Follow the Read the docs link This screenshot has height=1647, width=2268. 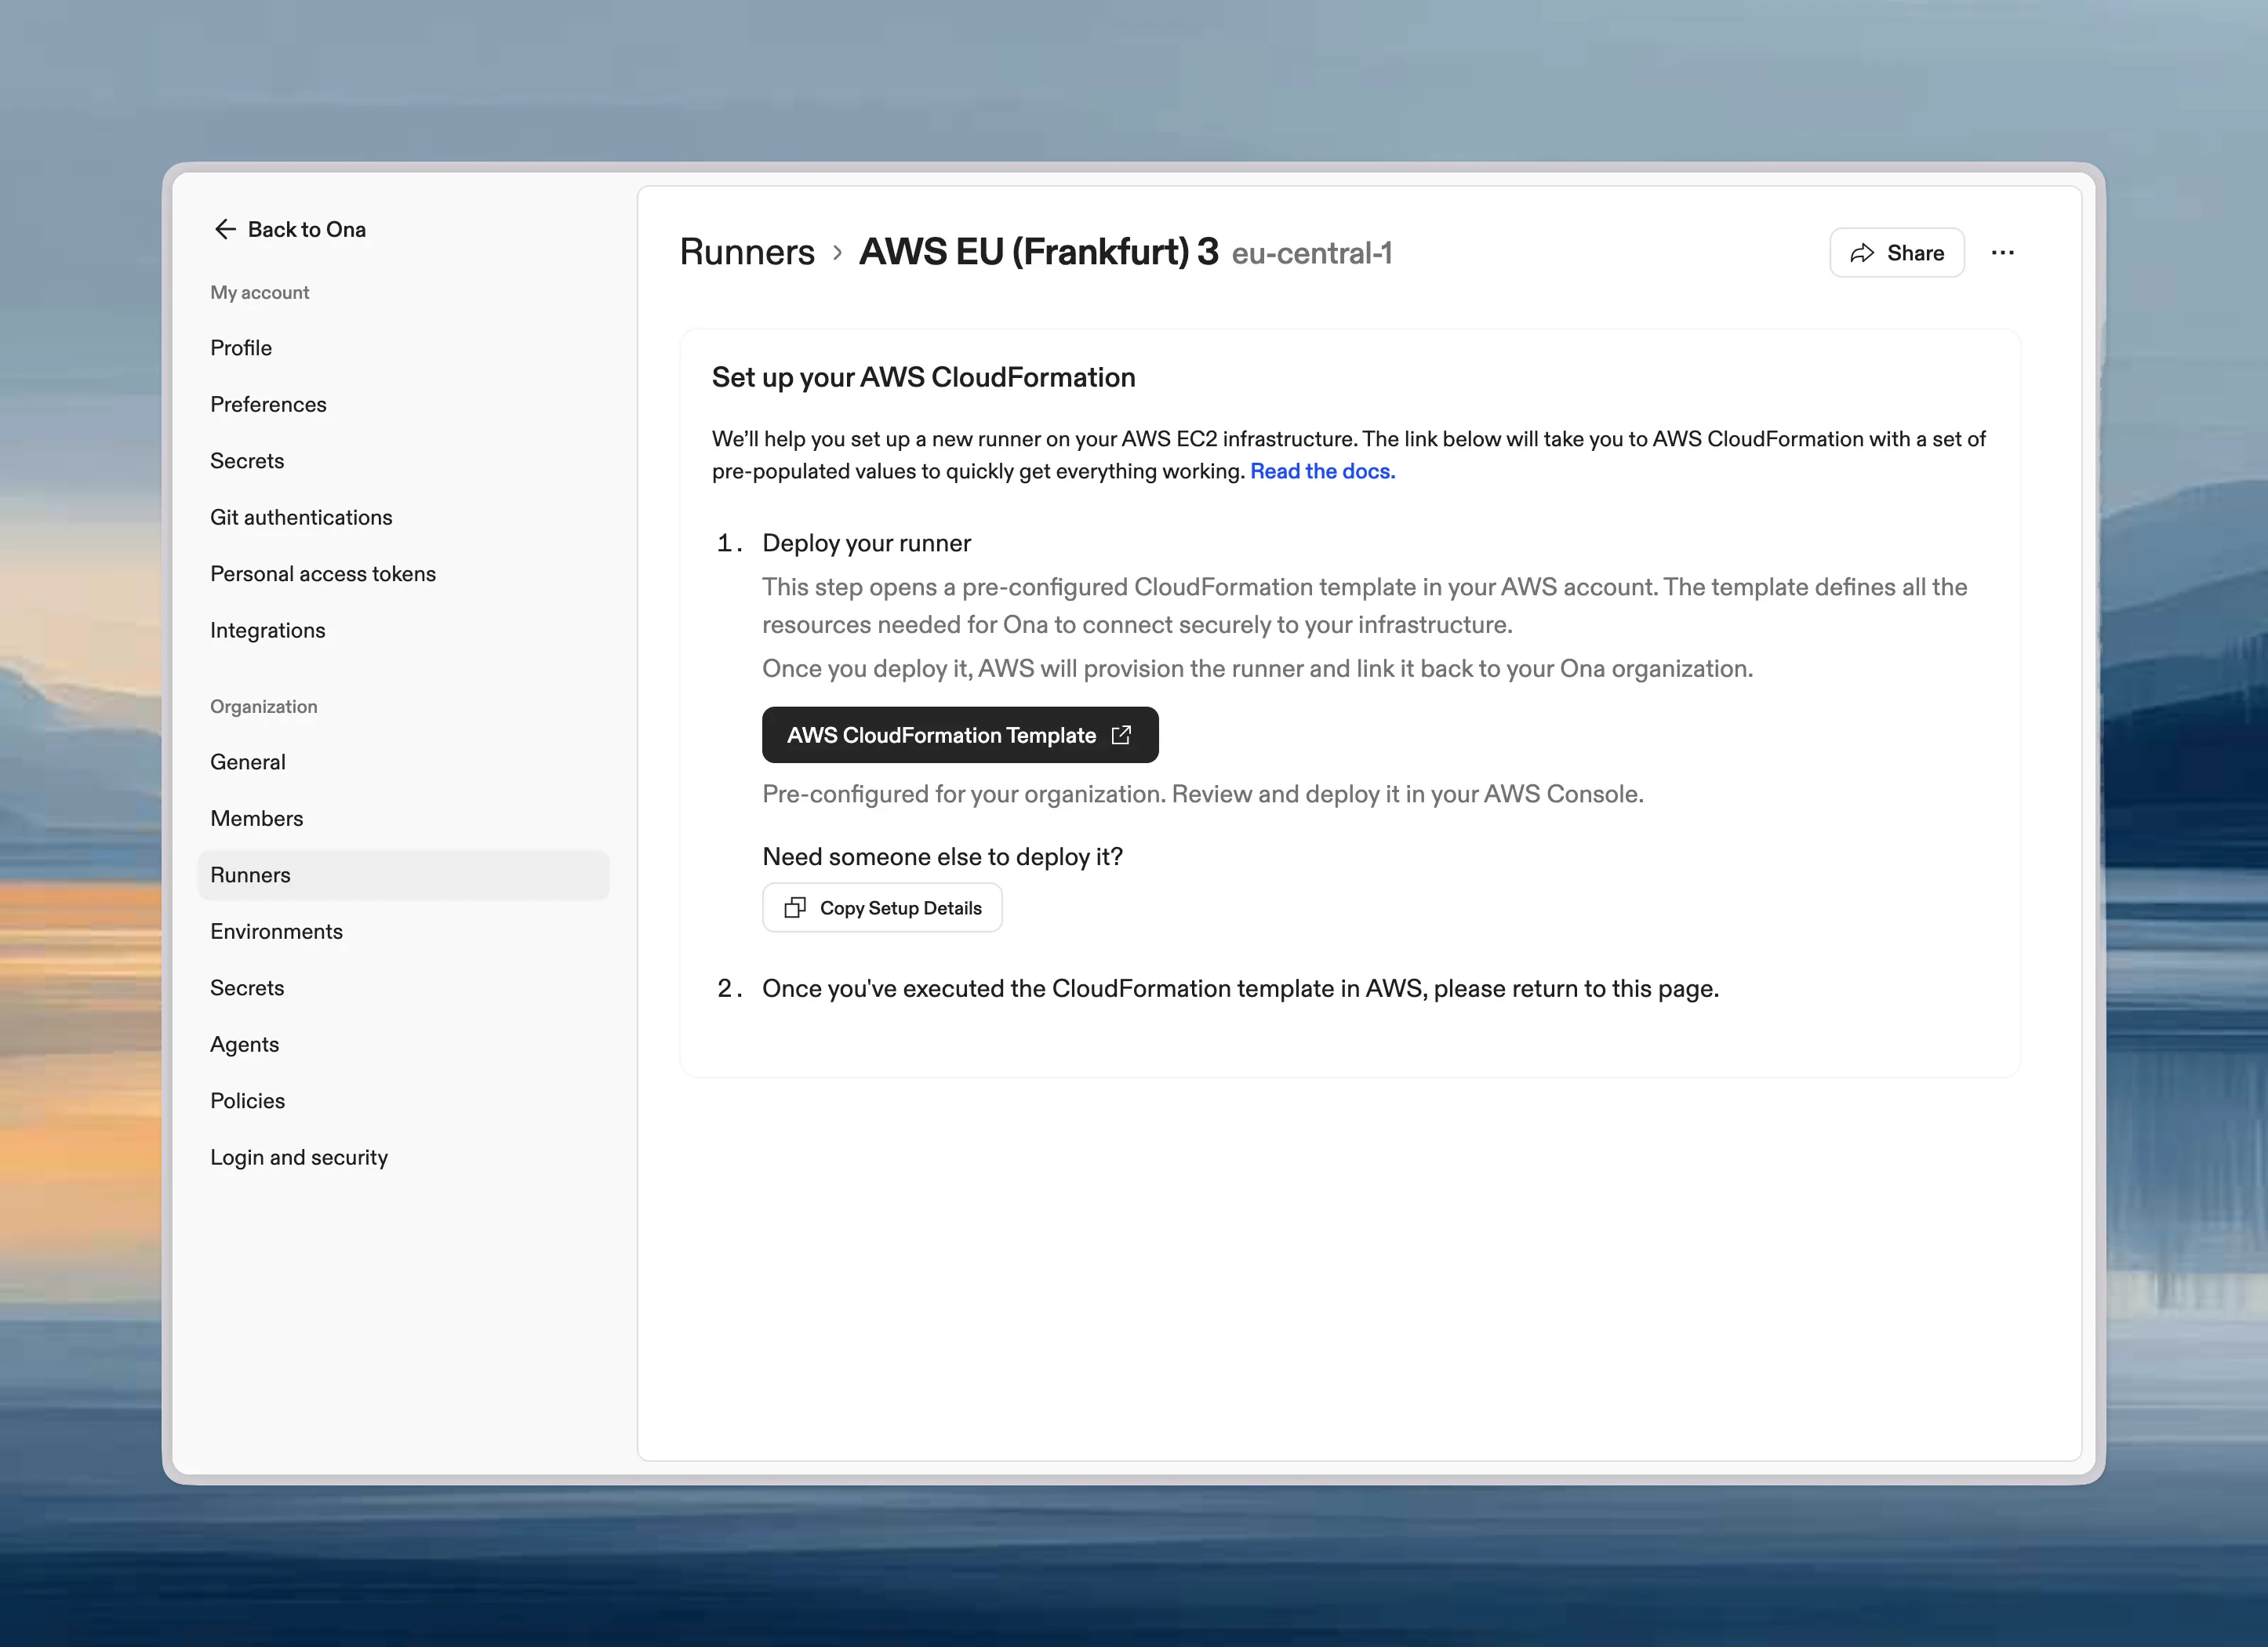click(x=1322, y=471)
